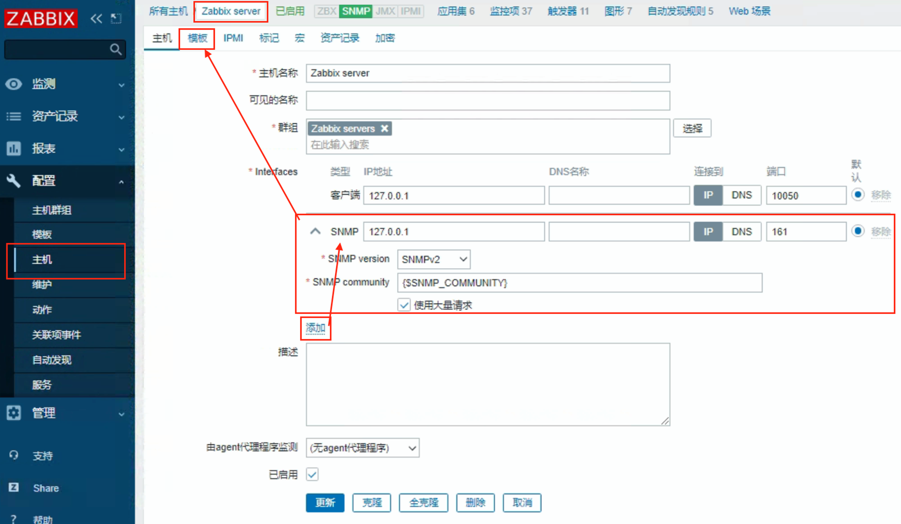This screenshot has height=524, width=901.
Task: Click the gear icon for 管理
Action: point(14,413)
